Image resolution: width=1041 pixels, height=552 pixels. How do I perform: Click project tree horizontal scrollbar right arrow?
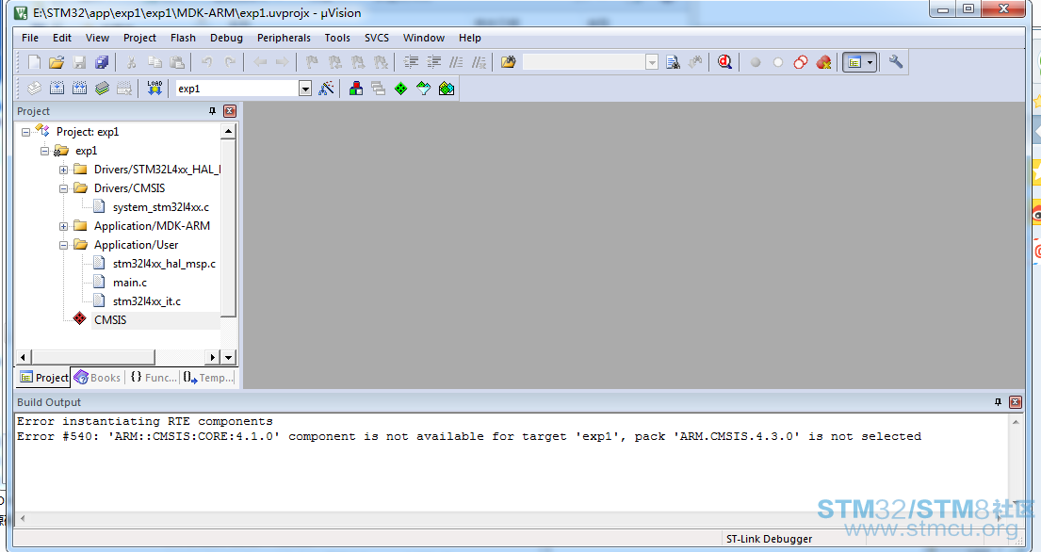(x=213, y=358)
